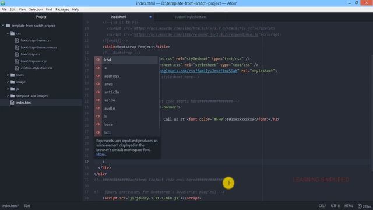
Task: Click the file icon beside custom-stylesheet.css
Action: [x=17, y=68]
